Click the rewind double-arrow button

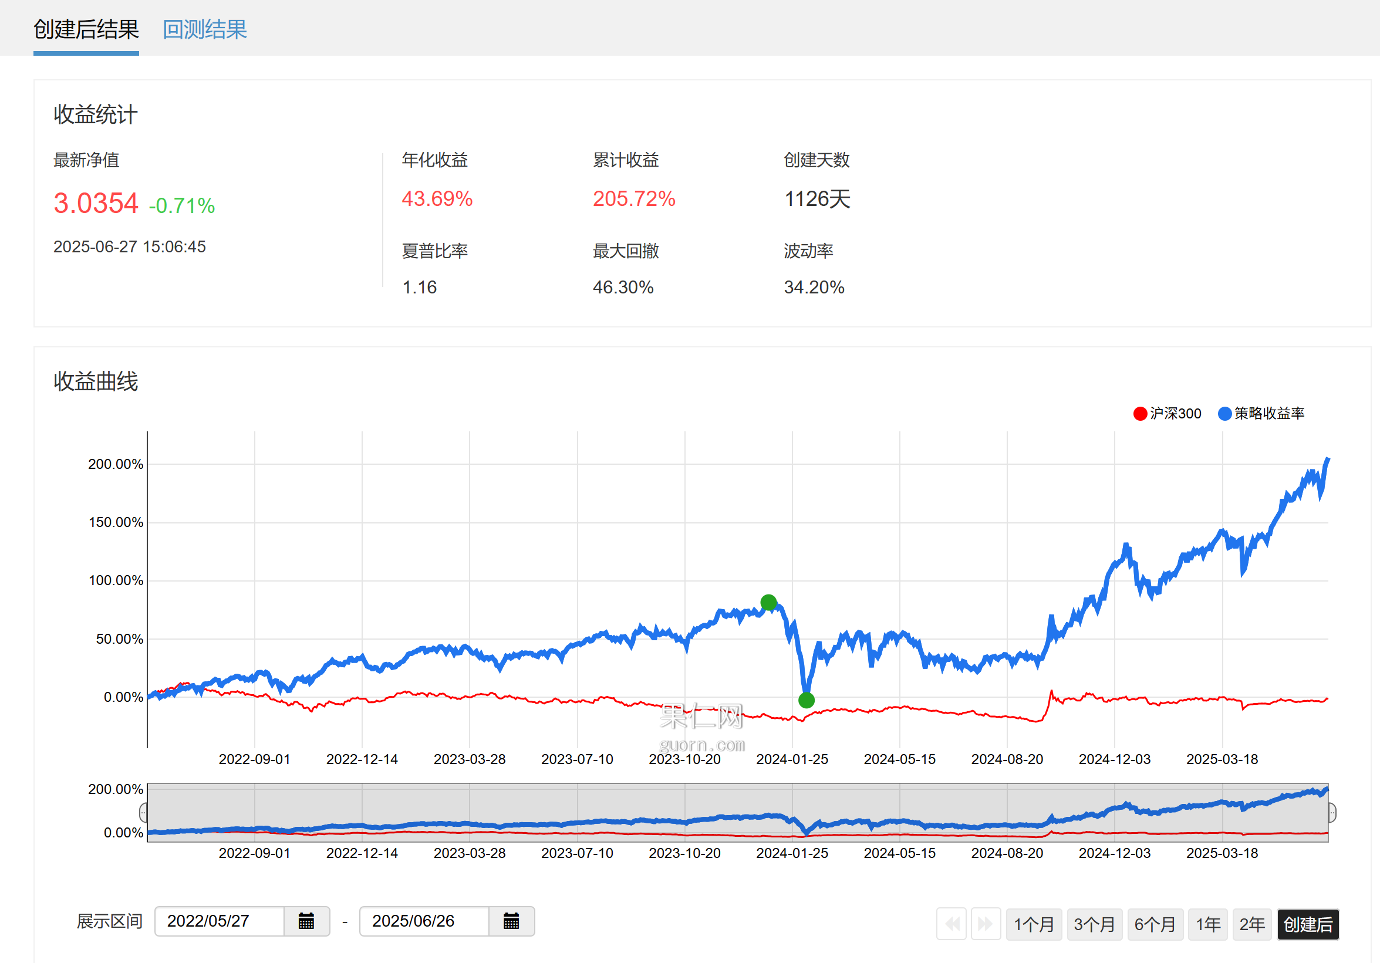point(952,924)
